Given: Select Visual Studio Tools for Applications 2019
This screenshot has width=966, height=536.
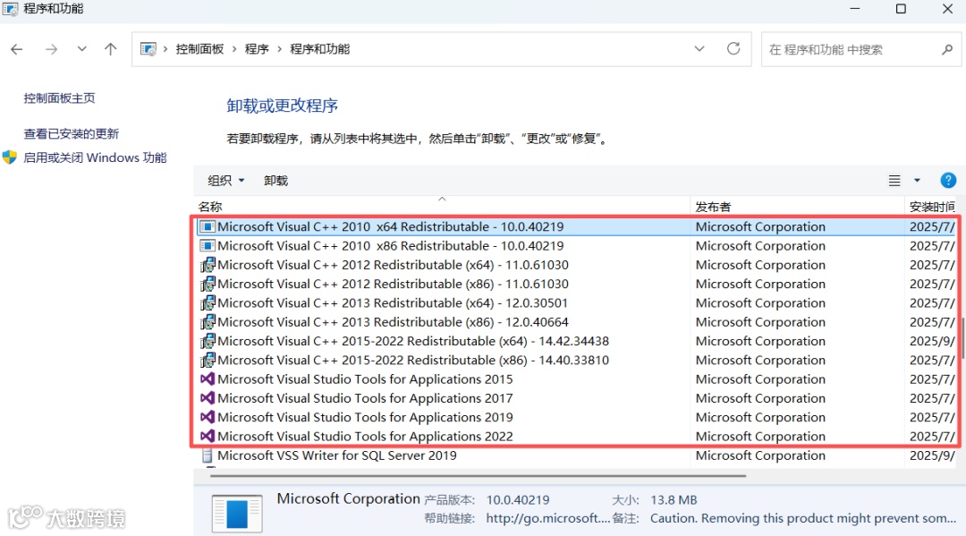Looking at the screenshot, I should click(577, 418).
